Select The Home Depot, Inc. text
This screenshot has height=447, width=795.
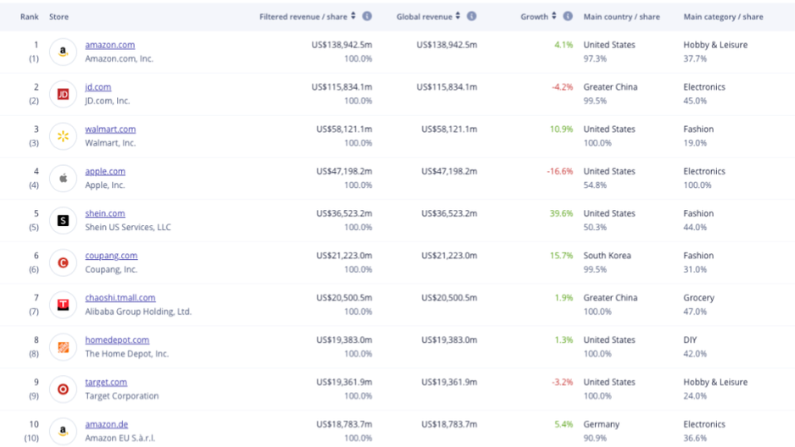coord(127,354)
